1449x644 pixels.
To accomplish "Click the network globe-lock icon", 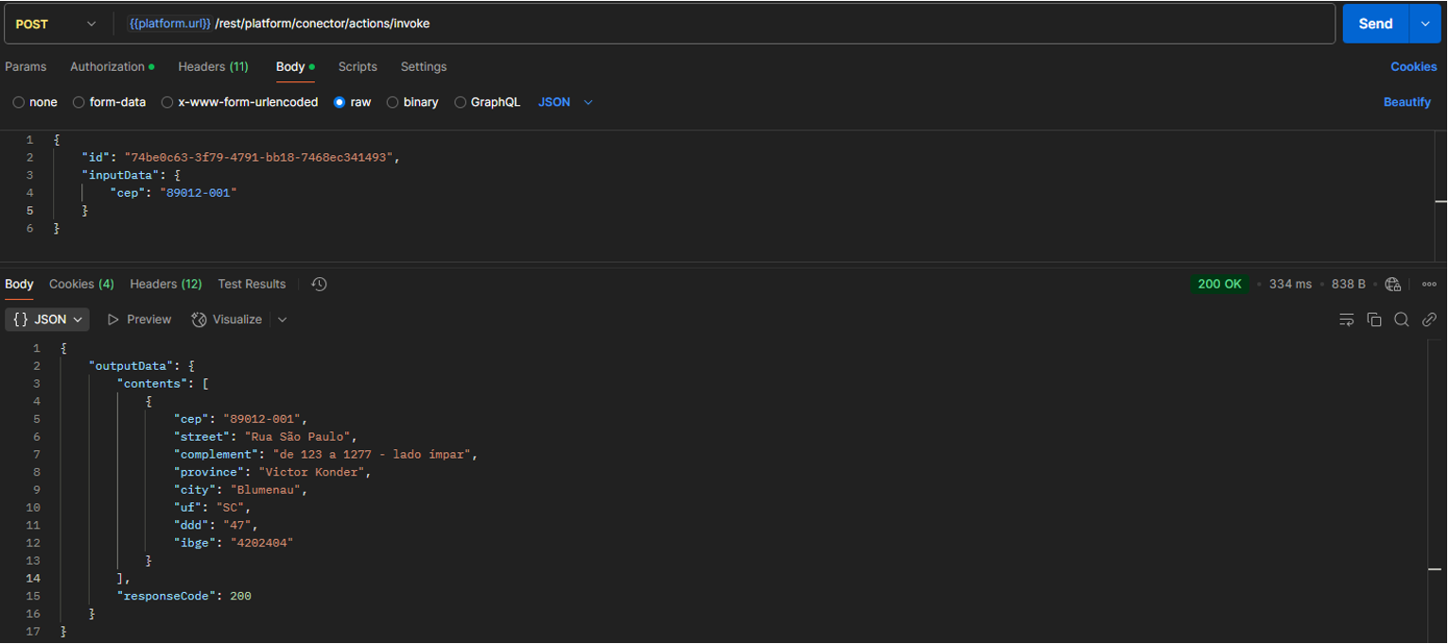I will (1392, 284).
